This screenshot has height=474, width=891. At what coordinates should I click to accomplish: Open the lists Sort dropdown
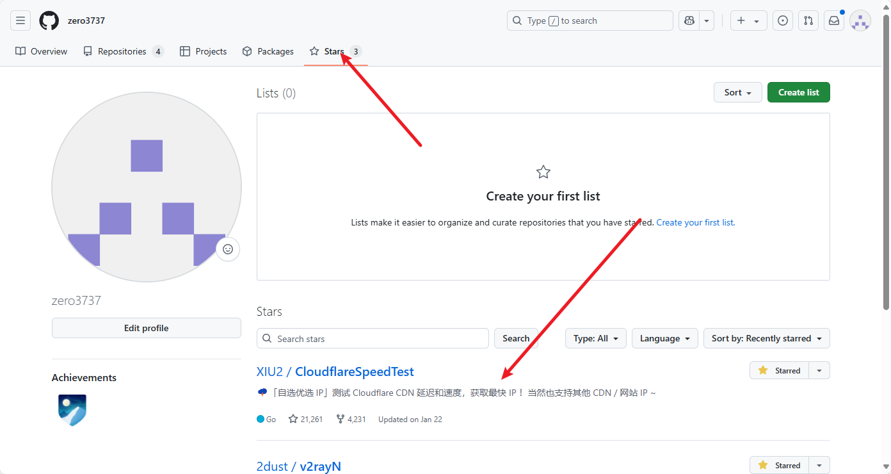pos(738,92)
